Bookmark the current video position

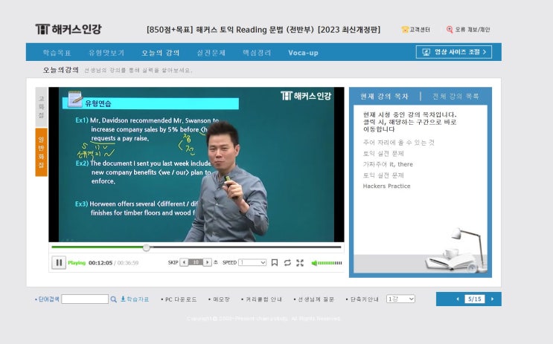pos(275,263)
